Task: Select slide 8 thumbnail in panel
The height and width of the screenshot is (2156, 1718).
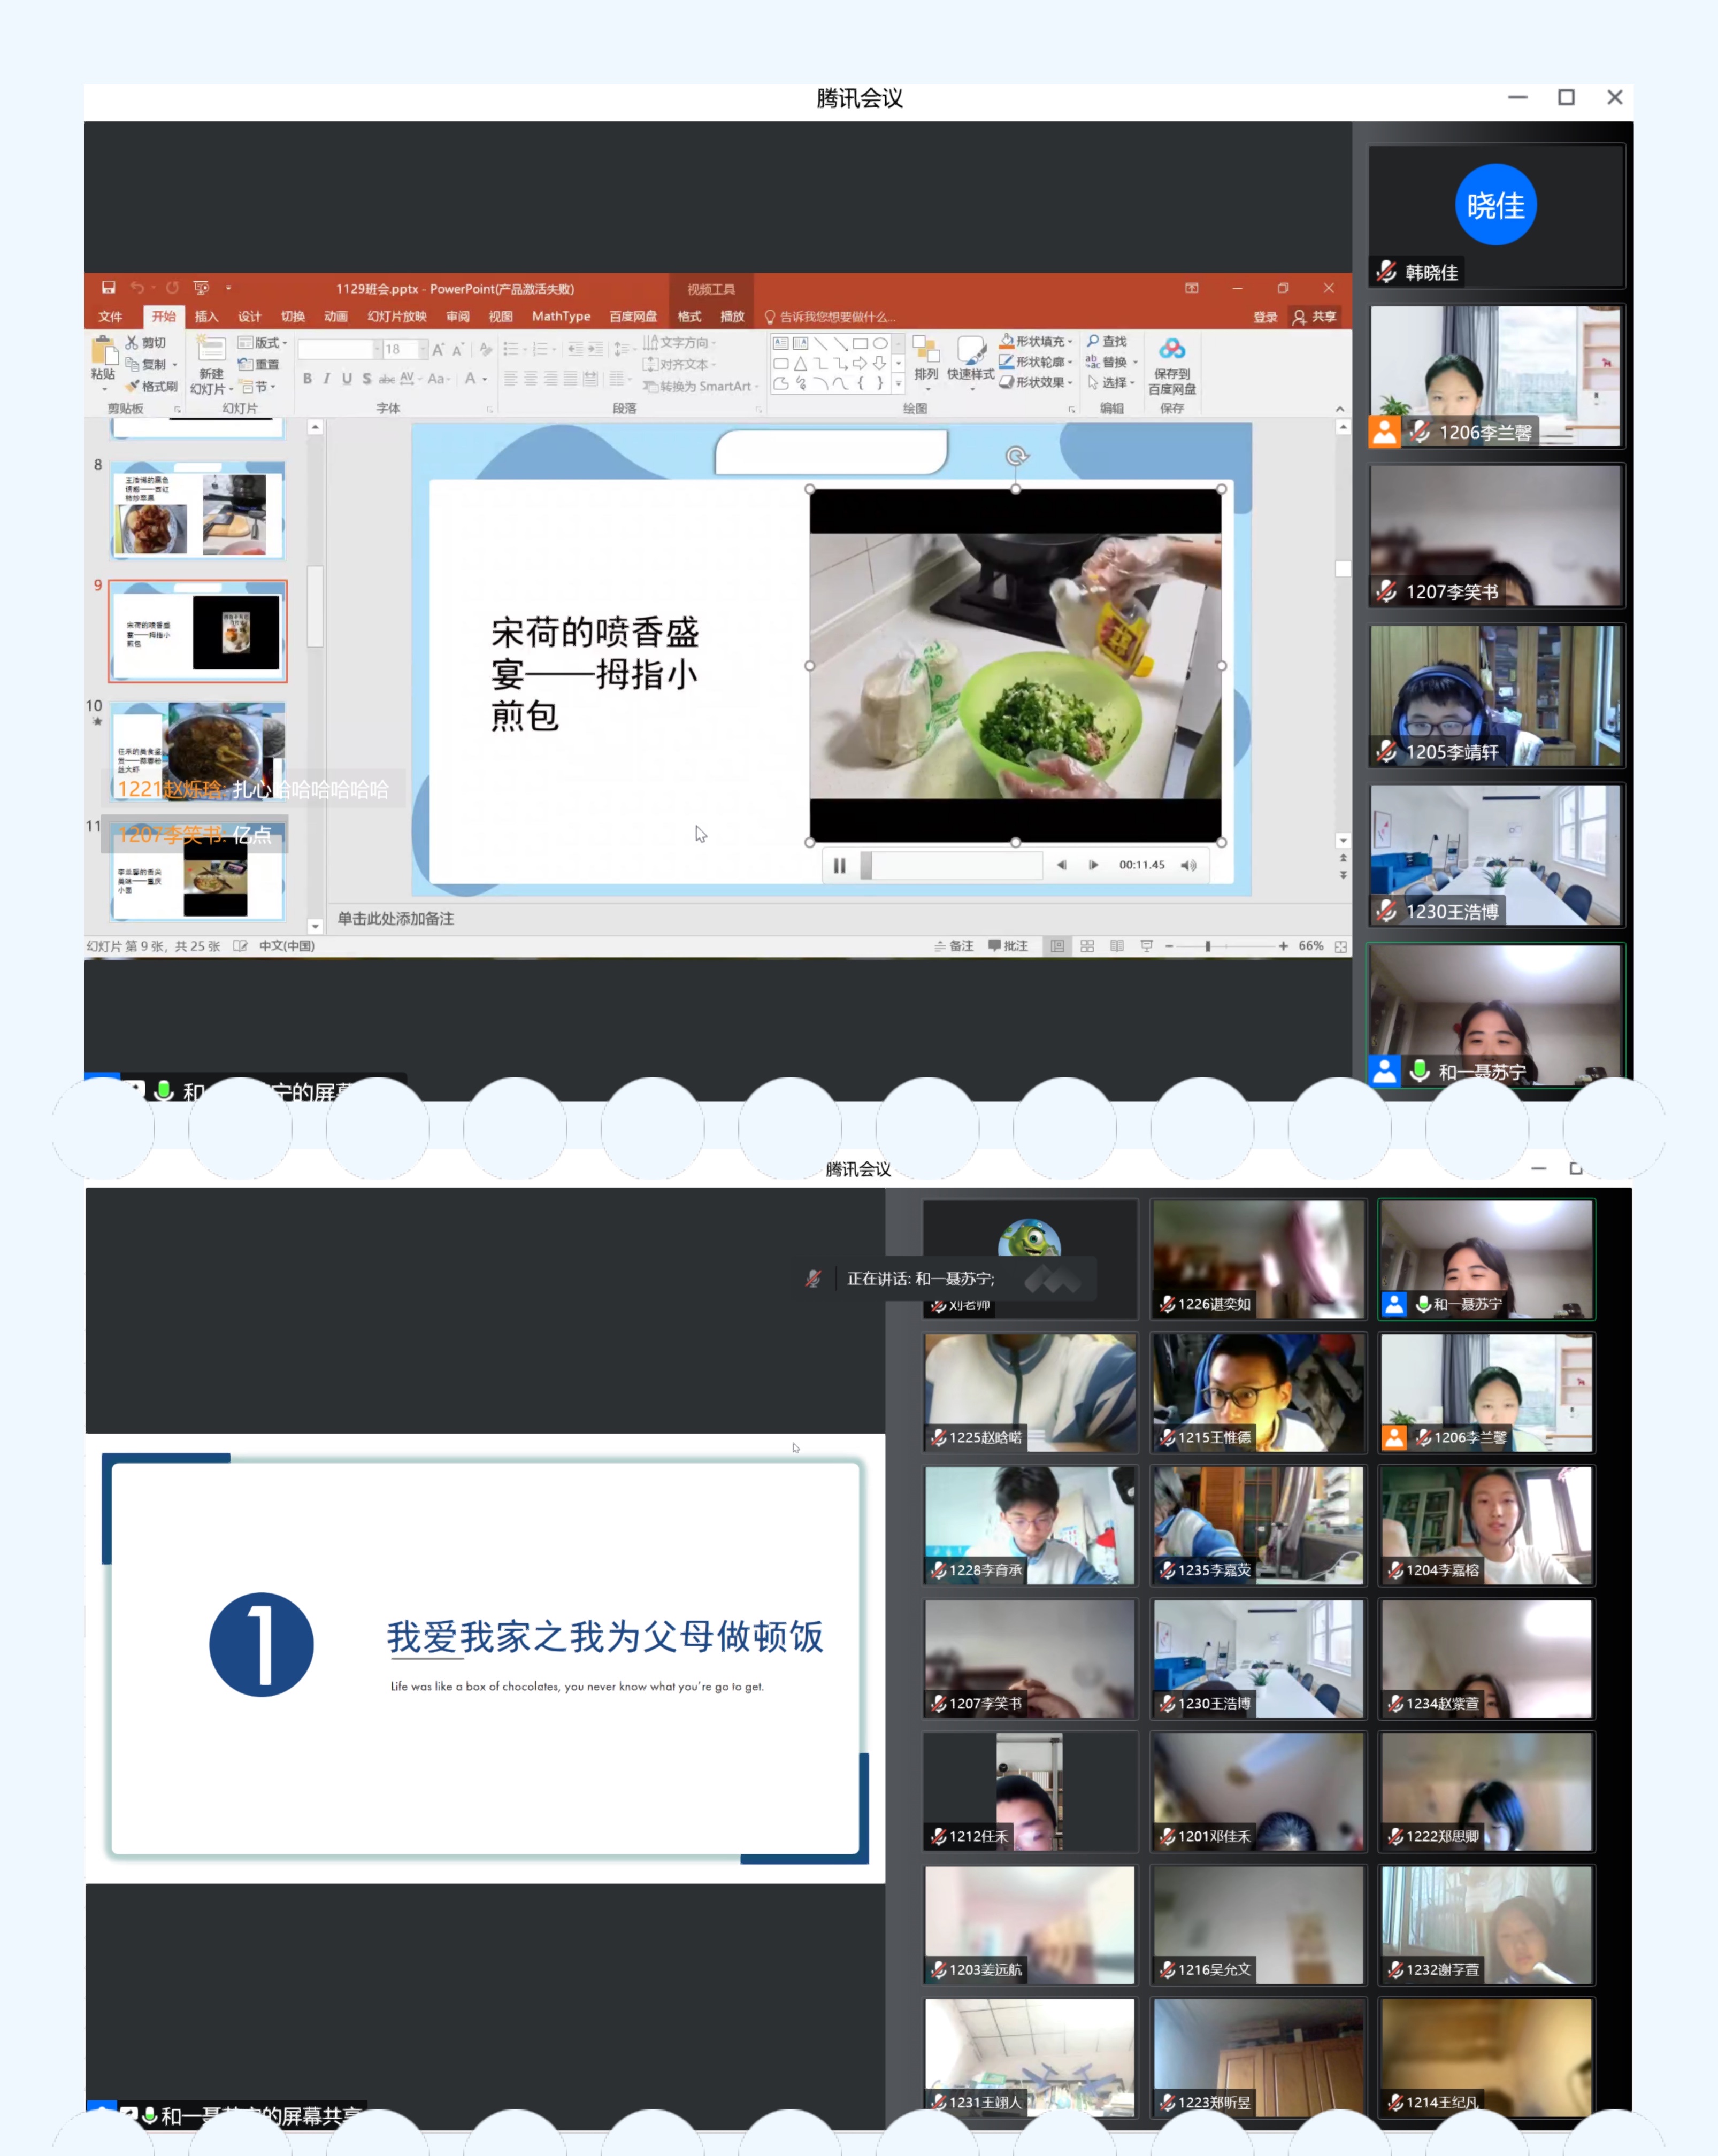Action: [198, 510]
